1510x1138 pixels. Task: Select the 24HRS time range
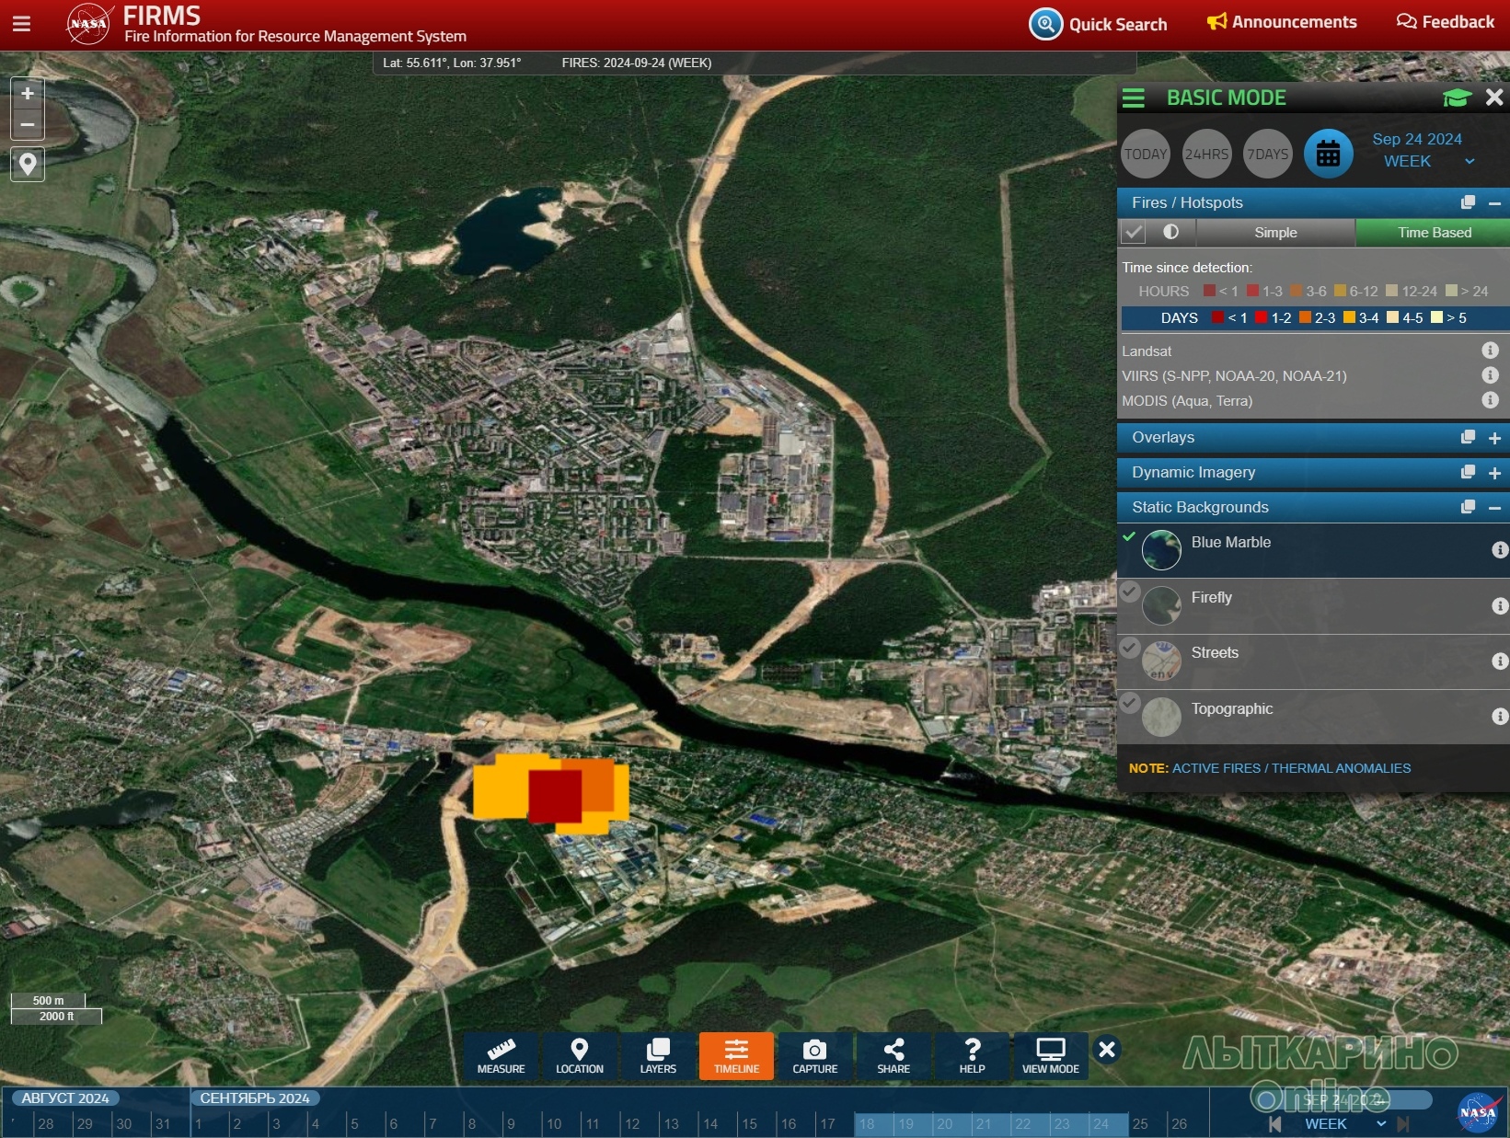[1206, 155]
